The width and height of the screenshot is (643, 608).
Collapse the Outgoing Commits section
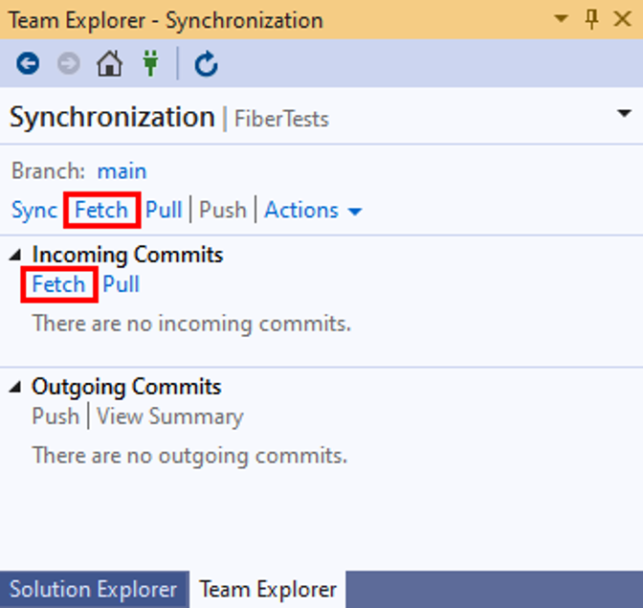tap(15, 388)
